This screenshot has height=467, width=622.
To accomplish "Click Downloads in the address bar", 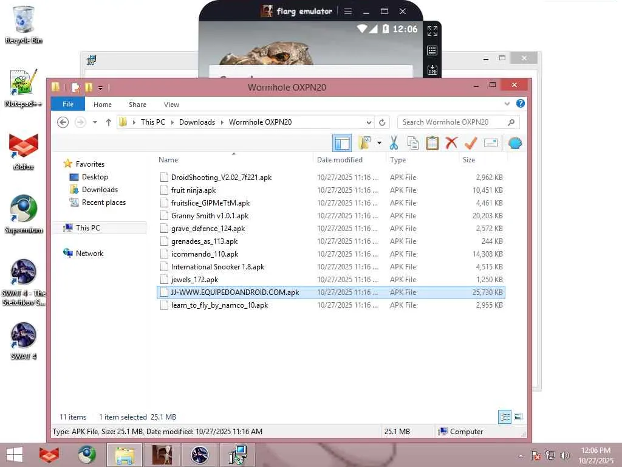I will coord(197,122).
